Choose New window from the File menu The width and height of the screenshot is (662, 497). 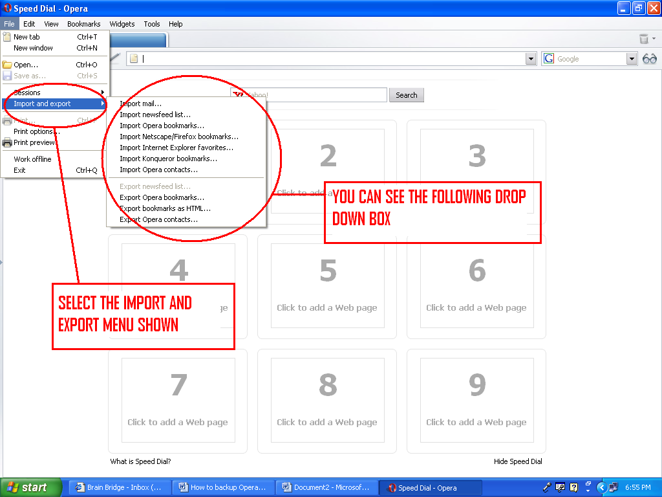coord(54,48)
